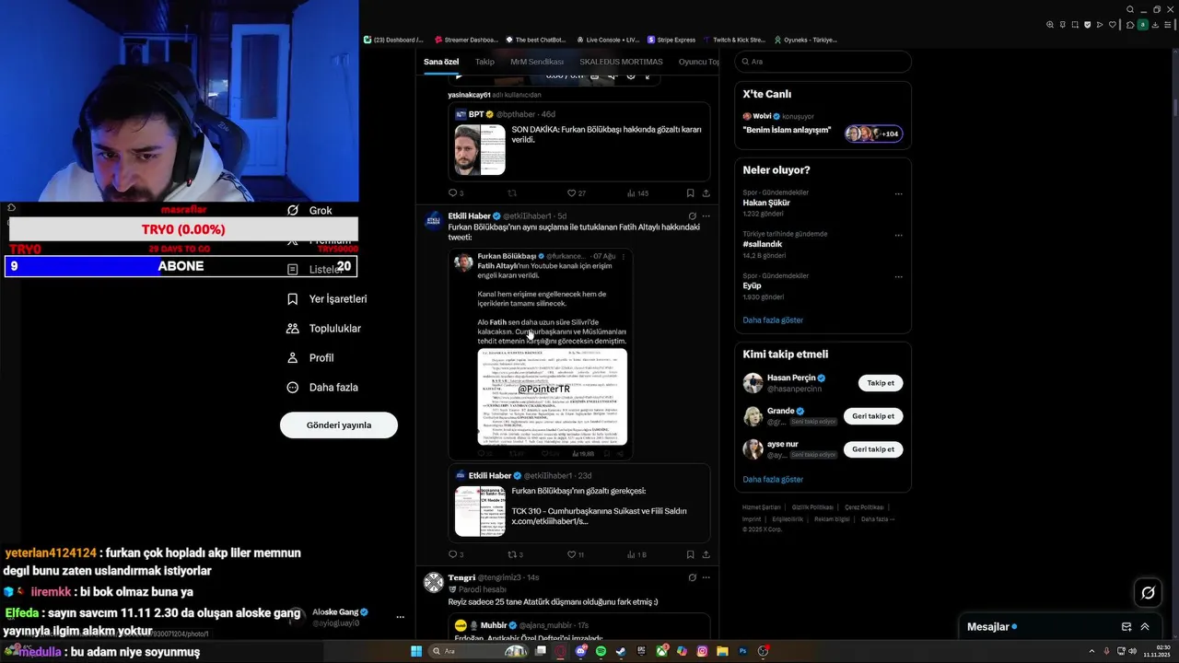The width and height of the screenshot is (1179, 663).
Task: Open Topluluklar communities in sidebar
Action: [324, 329]
